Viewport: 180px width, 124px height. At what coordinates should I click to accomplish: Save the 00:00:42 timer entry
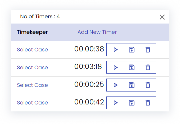pyautogui.click(x=132, y=103)
